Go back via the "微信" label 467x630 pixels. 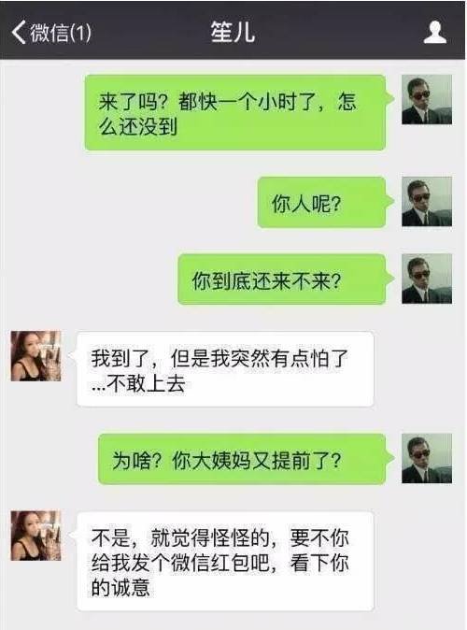(50, 33)
